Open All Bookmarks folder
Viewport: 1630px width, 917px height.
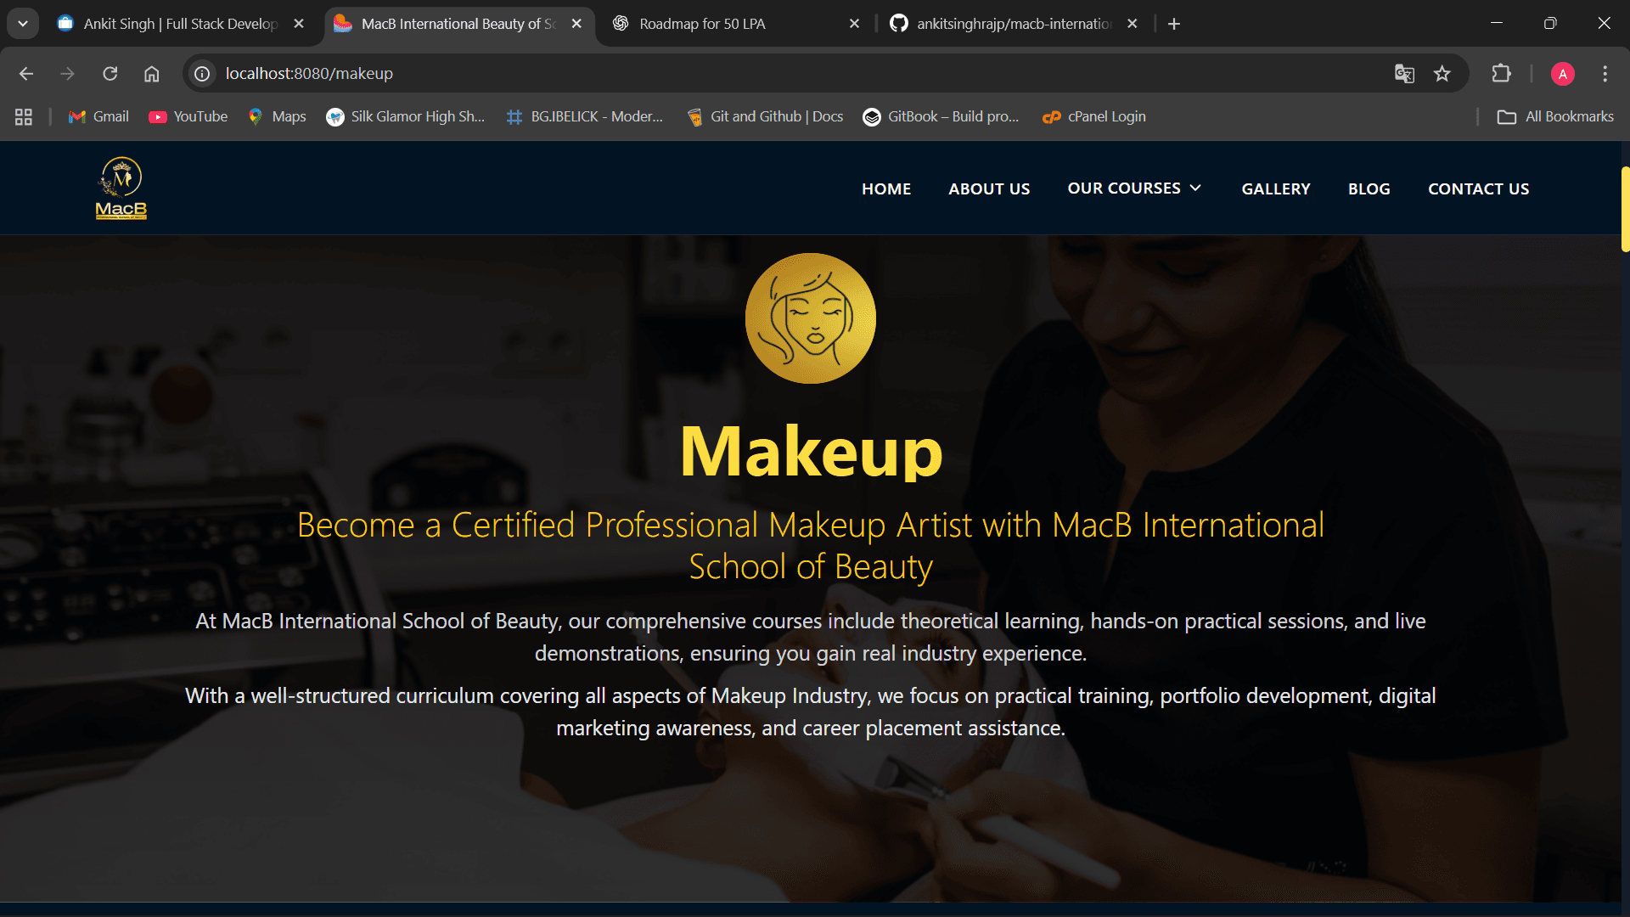1555,117
